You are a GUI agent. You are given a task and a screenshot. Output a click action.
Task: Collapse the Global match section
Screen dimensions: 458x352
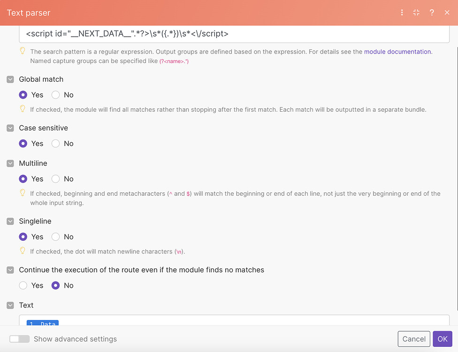point(10,79)
